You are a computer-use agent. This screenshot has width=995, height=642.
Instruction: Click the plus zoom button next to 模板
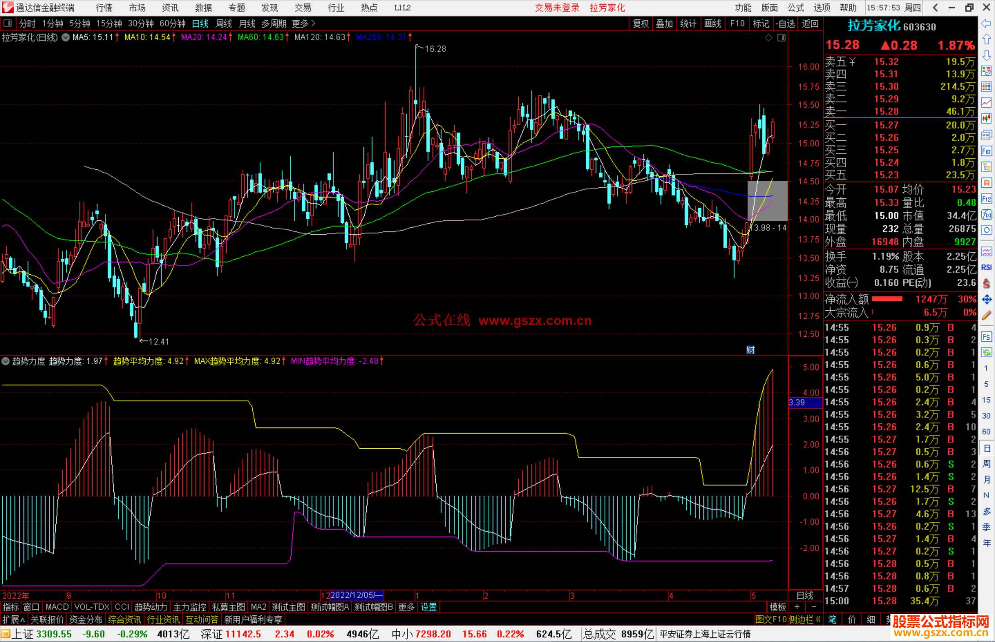pyautogui.click(x=797, y=607)
